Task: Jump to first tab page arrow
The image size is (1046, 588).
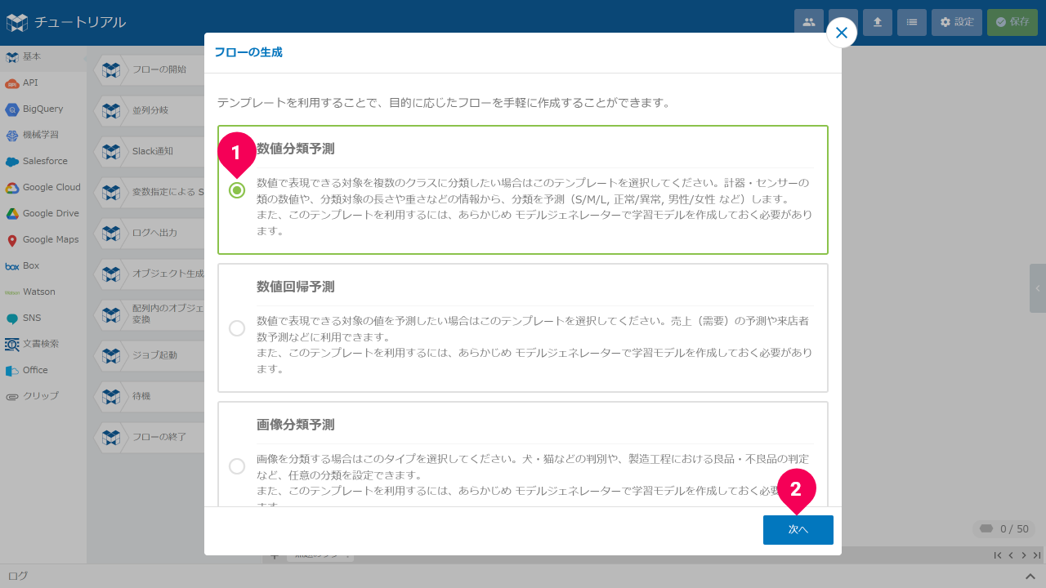Action: click(x=998, y=555)
